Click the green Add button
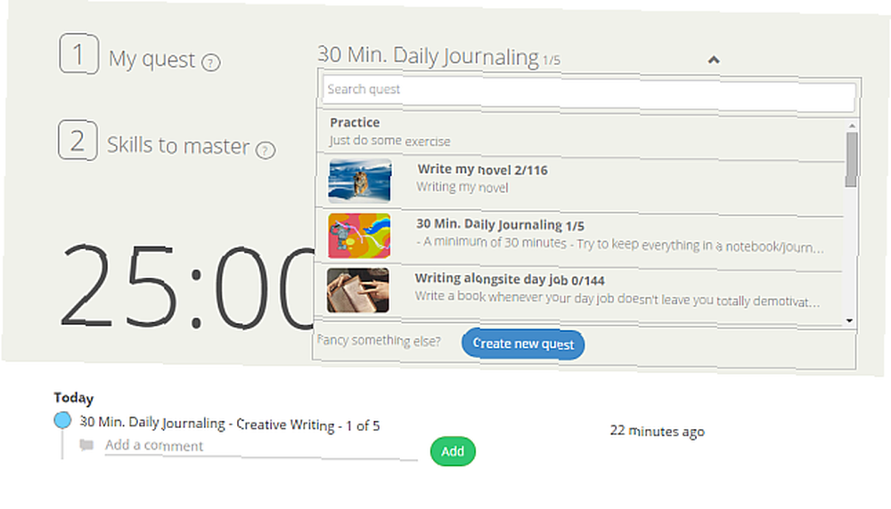 [x=453, y=452]
